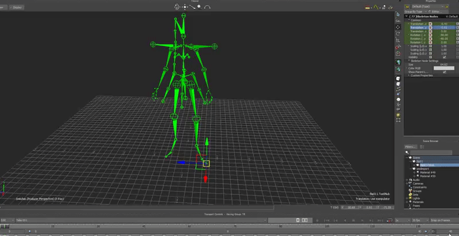Viewport: 459px width, 236px height.
Task: Click frame 60 on the timeline
Action: coord(189,226)
